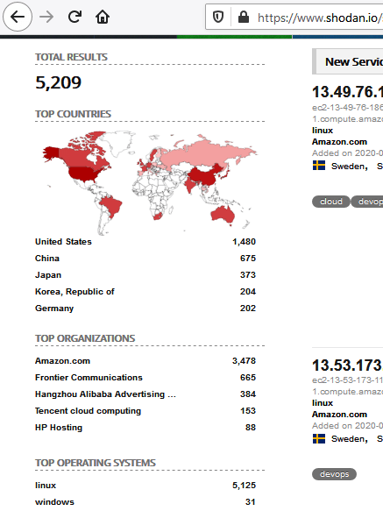The height and width of the screenshot is (518, 383).
Task: Click the 675 count for China
Action: [x=248, y=259]
